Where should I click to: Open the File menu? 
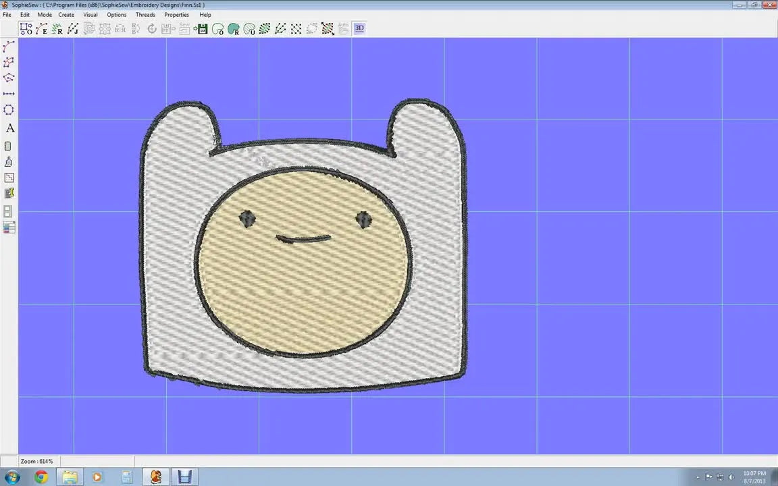click(x=7, y=15)
